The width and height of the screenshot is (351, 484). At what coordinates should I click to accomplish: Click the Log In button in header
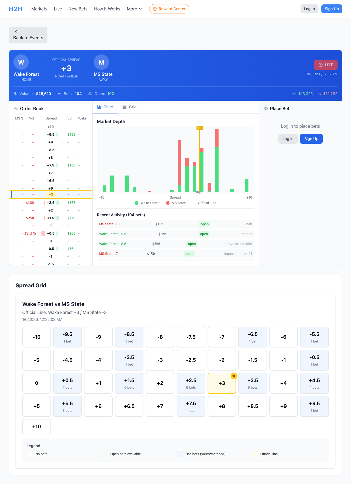click(x=309, y=9)
